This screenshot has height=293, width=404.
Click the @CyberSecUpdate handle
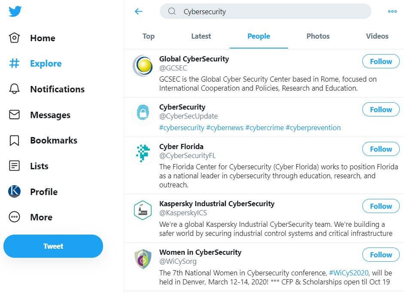[188, 116]
